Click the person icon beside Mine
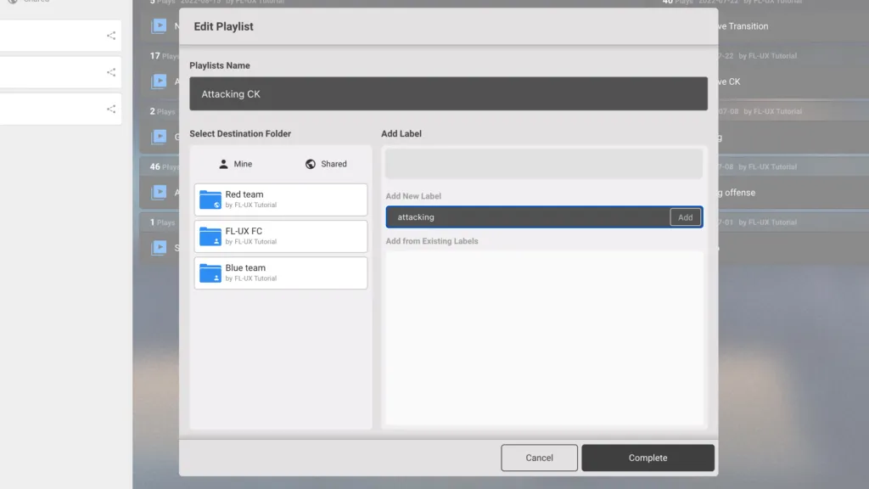The height and width of the screenshot is (489, 869). click(223, 164)
